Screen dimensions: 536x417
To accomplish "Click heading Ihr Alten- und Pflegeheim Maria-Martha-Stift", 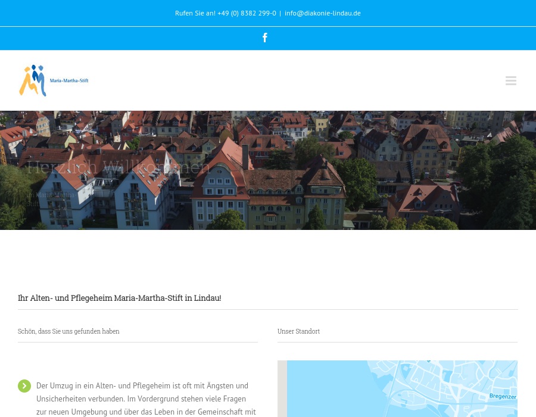I will click(x=119, y=298).
